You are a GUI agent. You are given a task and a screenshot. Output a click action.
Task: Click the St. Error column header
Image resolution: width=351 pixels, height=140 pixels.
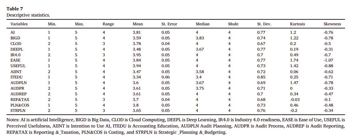click(x=169, y=24)
